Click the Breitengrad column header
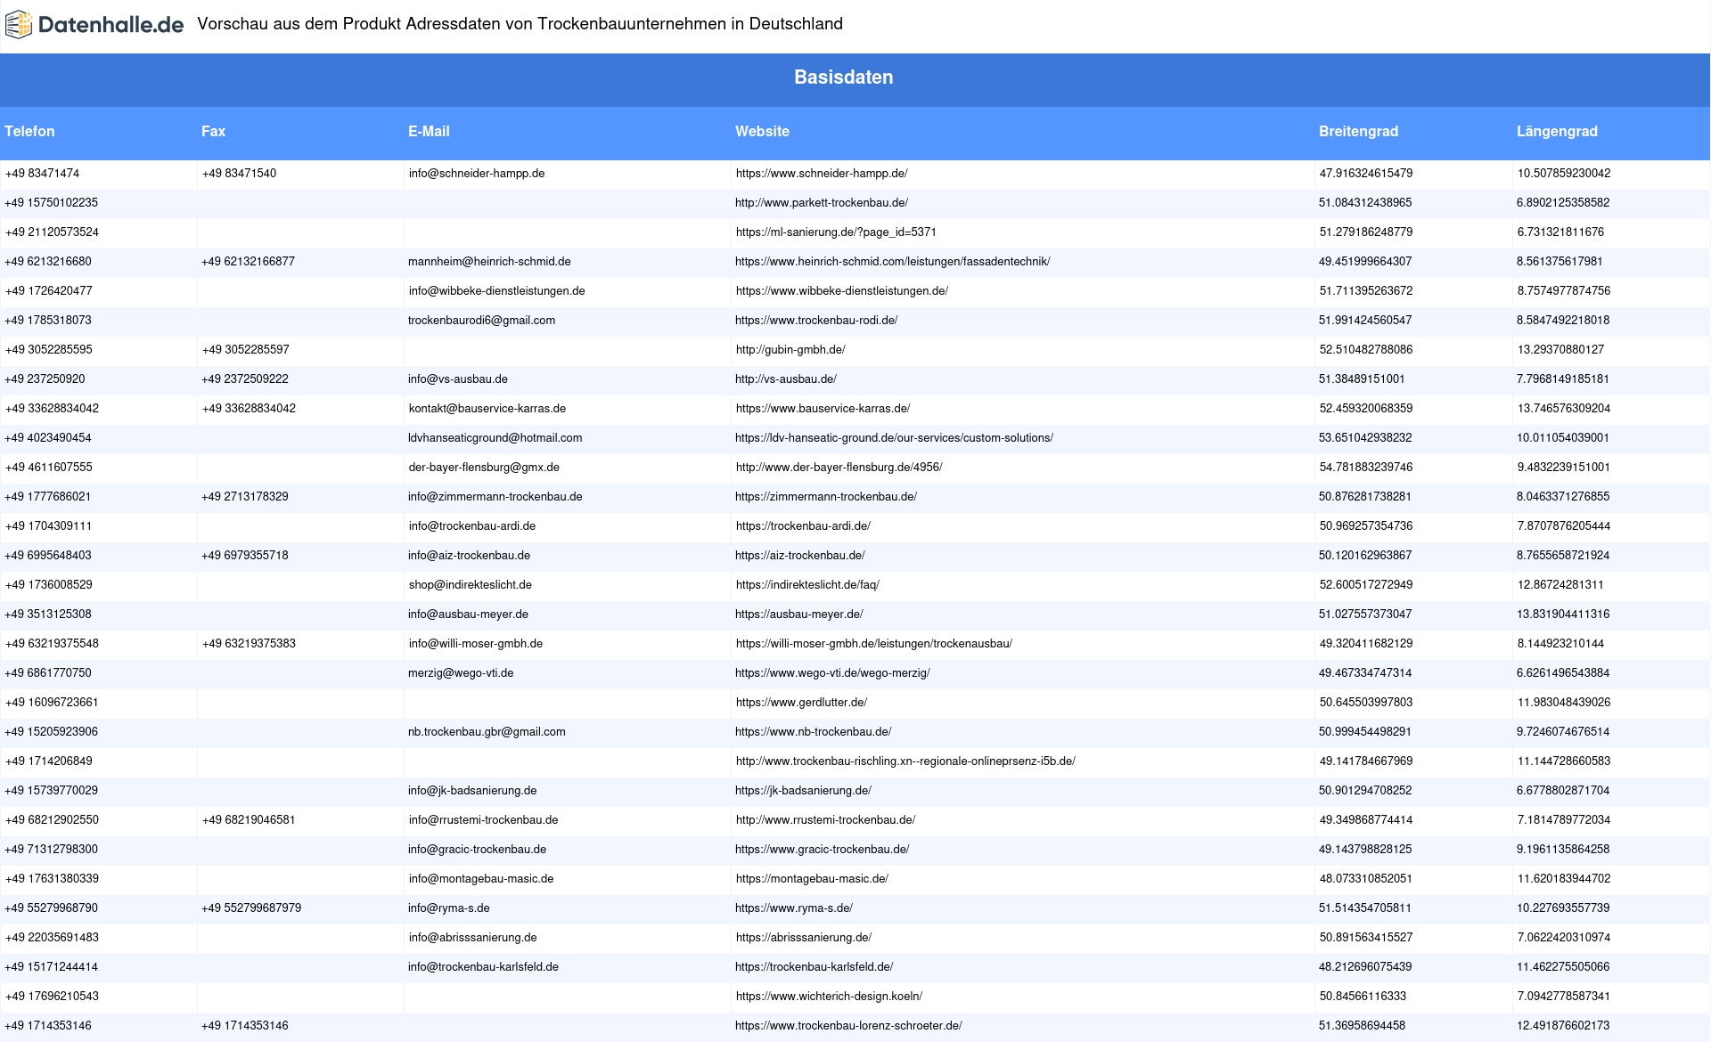 coord(1358,131)
